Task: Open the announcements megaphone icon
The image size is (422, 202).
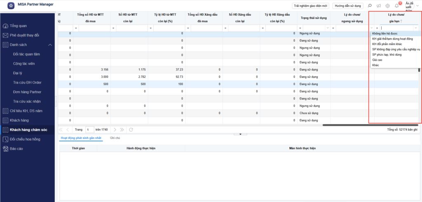Action: [378, 6]
